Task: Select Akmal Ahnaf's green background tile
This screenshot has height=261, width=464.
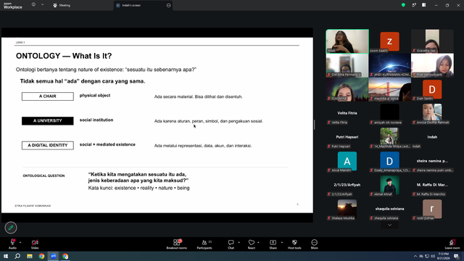Action: click(389, 186)
